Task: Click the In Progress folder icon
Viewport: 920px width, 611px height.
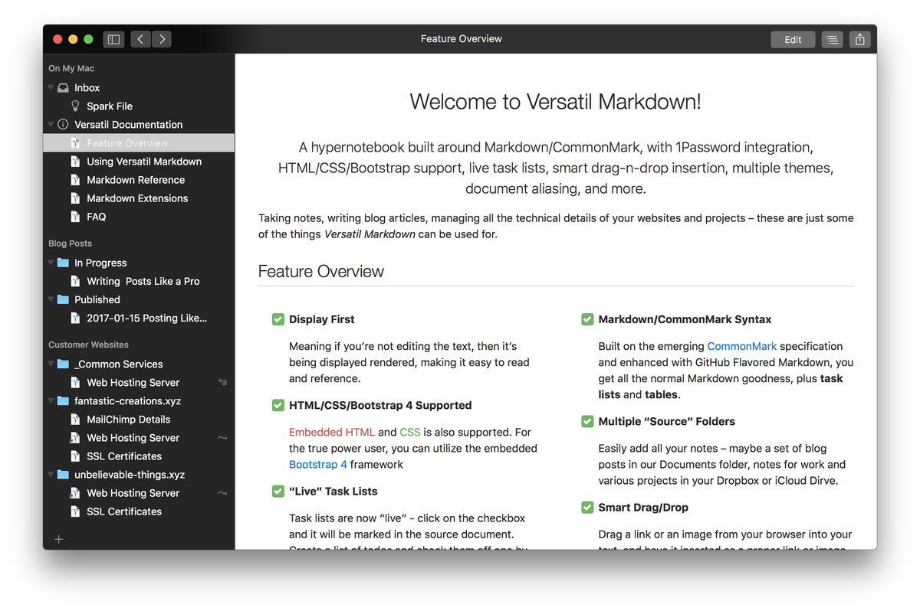Action: click(63, 263)
